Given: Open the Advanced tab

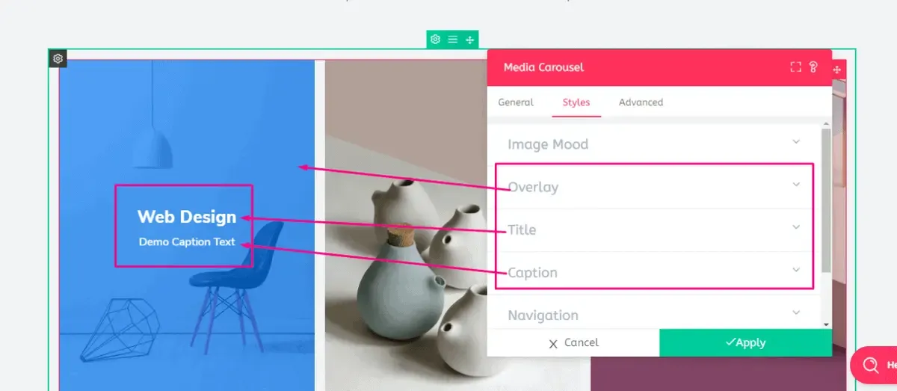Looking at the screenshot, I should 641,102.
